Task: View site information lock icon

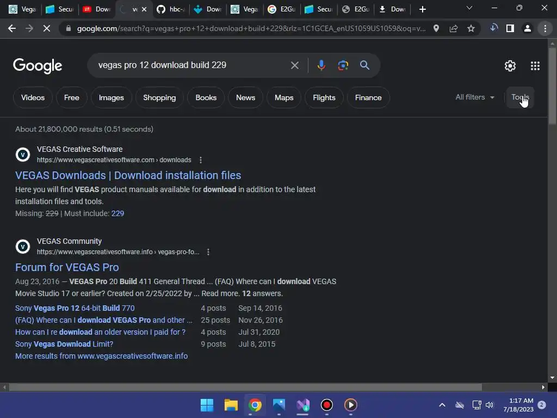Action: tap(69, 28)
